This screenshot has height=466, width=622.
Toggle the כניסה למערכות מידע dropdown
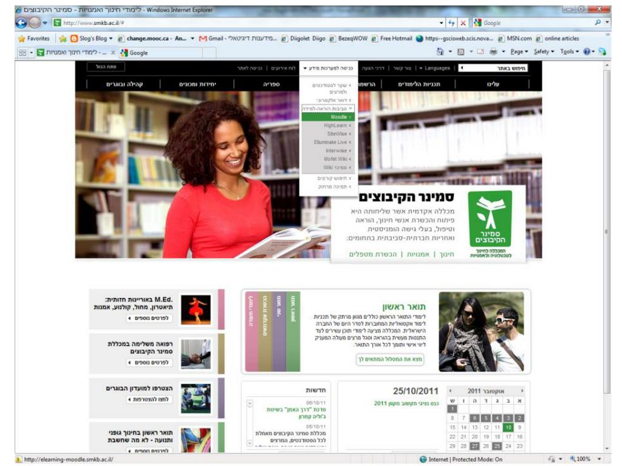328,68
